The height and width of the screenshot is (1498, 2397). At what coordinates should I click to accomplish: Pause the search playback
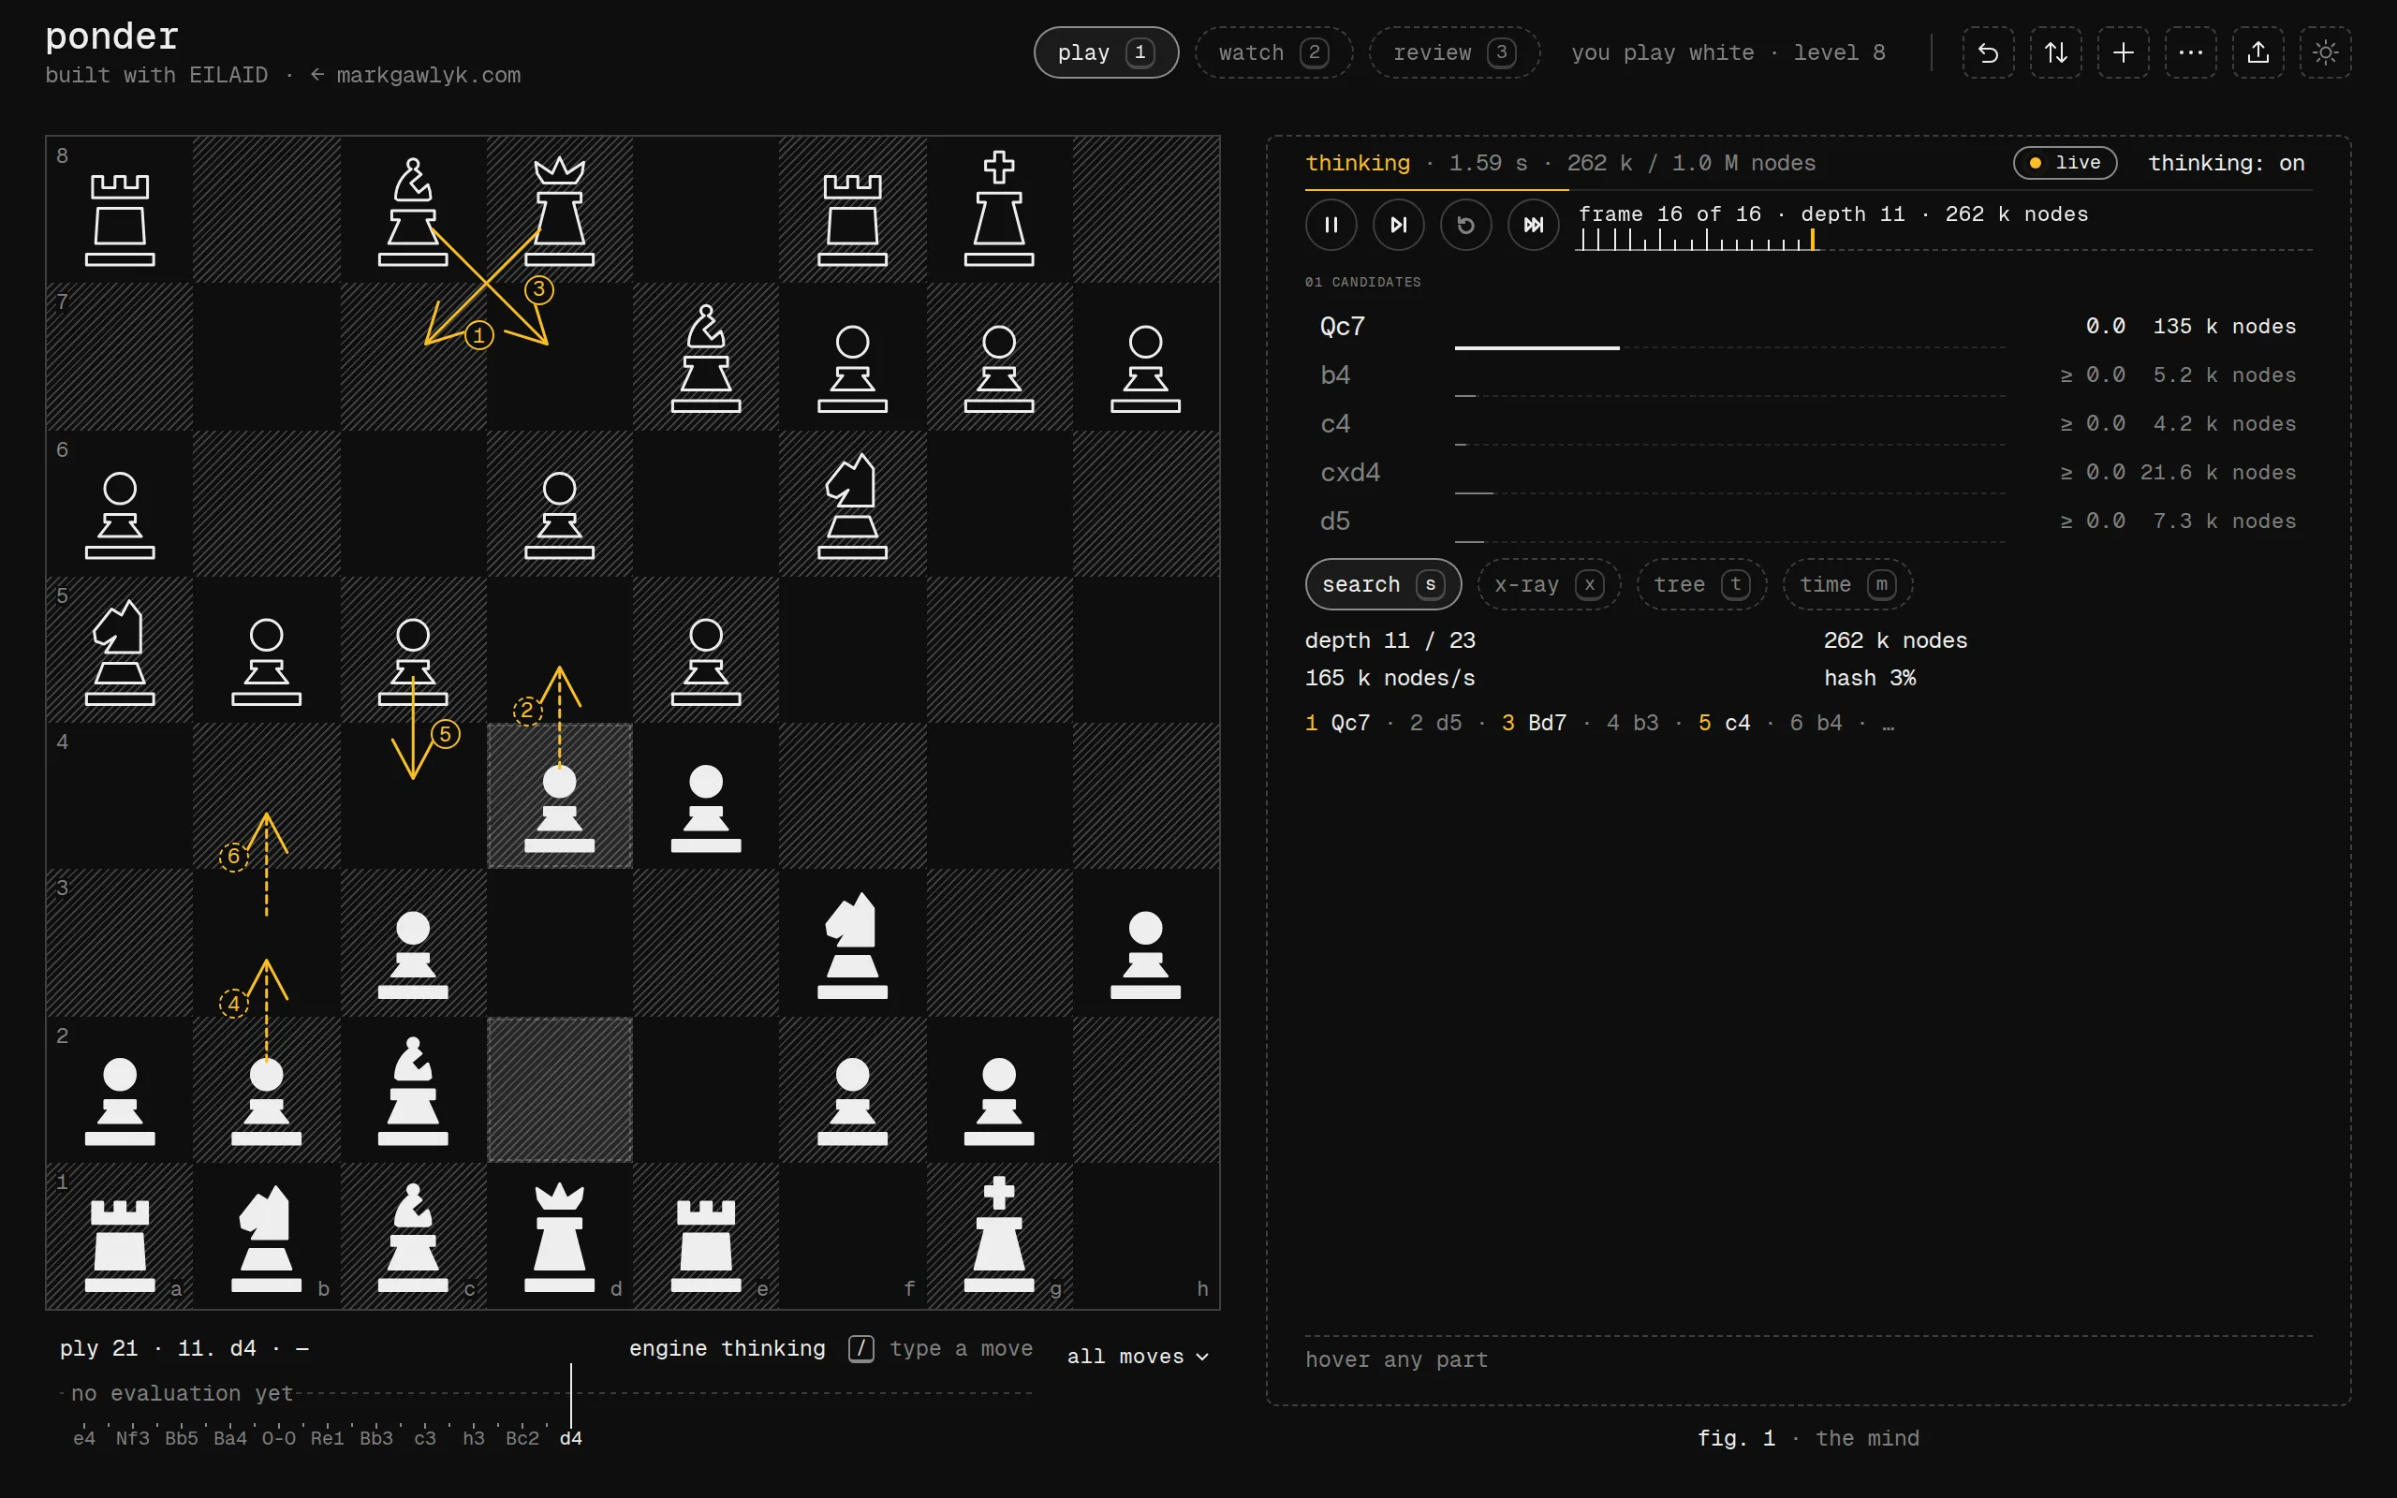pyautogui.click(x=1331, y=225)
